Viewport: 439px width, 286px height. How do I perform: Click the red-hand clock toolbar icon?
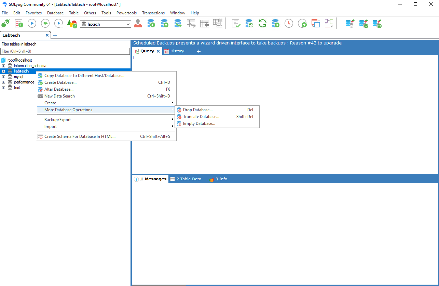click(289, 23)
